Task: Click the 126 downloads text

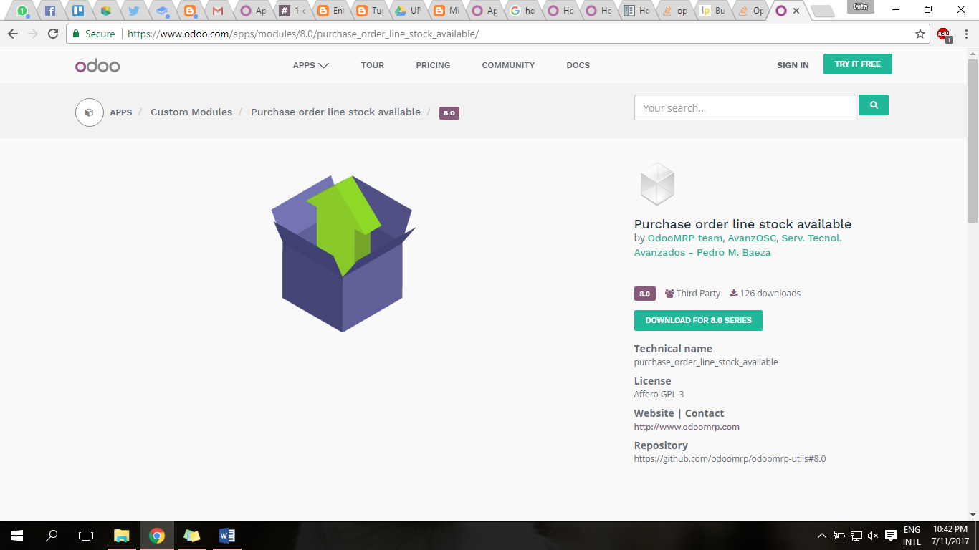Action: click(x=770, y=294)
